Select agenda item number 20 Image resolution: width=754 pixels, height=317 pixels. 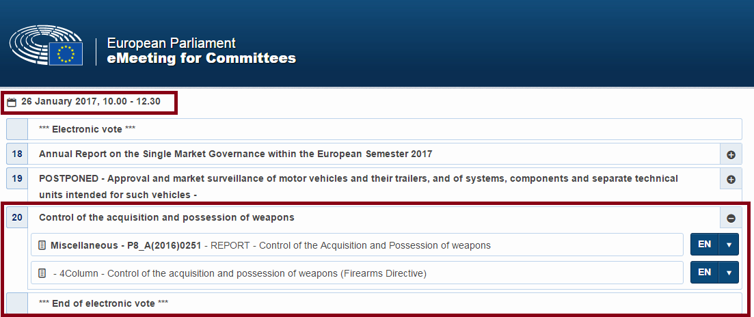17,218
